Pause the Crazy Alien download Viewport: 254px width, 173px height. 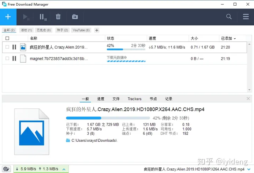click(x=14, y=47)
